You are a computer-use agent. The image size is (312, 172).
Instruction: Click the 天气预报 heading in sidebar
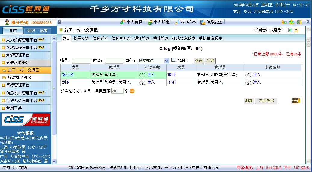coord(26,133)
